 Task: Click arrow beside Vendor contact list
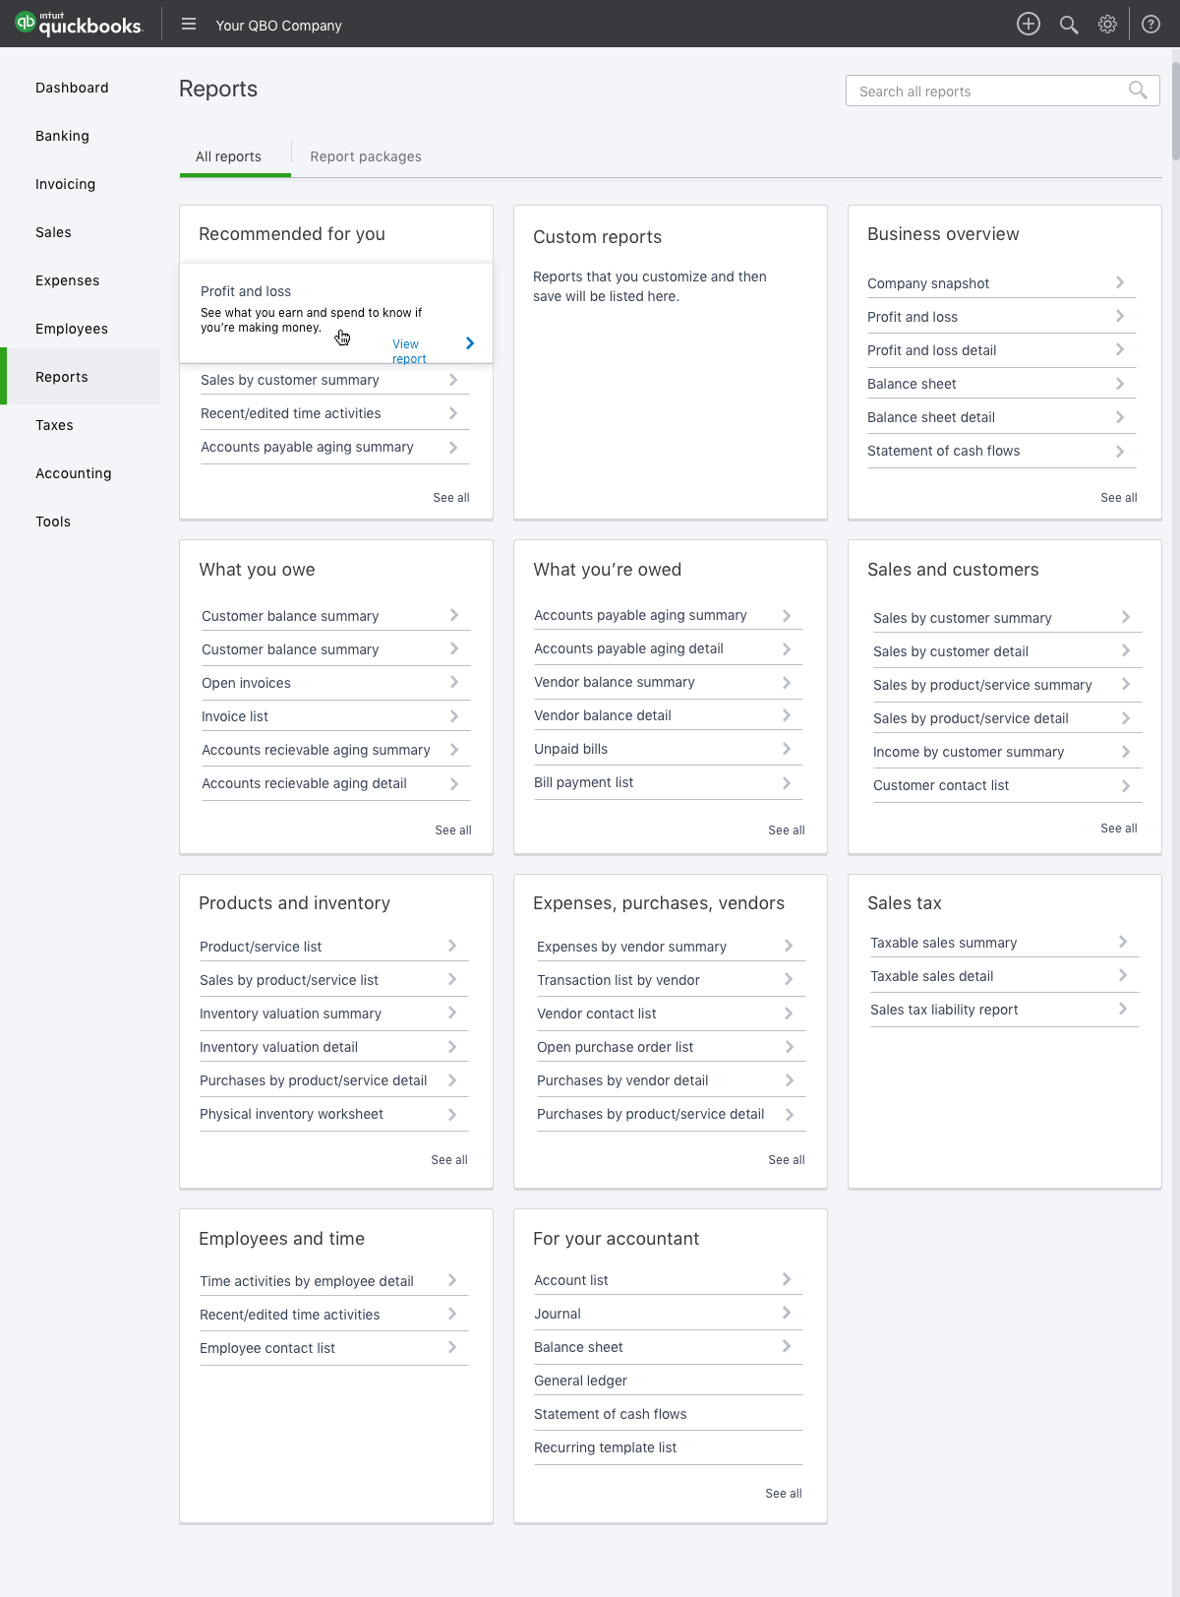pos(790,1013)
